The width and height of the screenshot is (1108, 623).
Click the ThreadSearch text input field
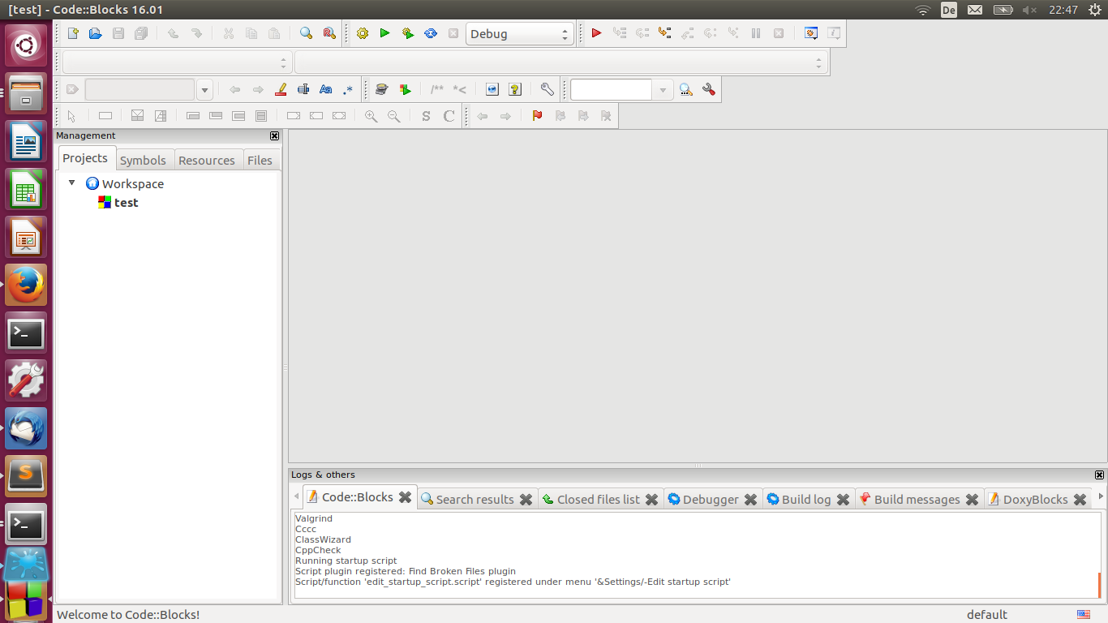611,89
